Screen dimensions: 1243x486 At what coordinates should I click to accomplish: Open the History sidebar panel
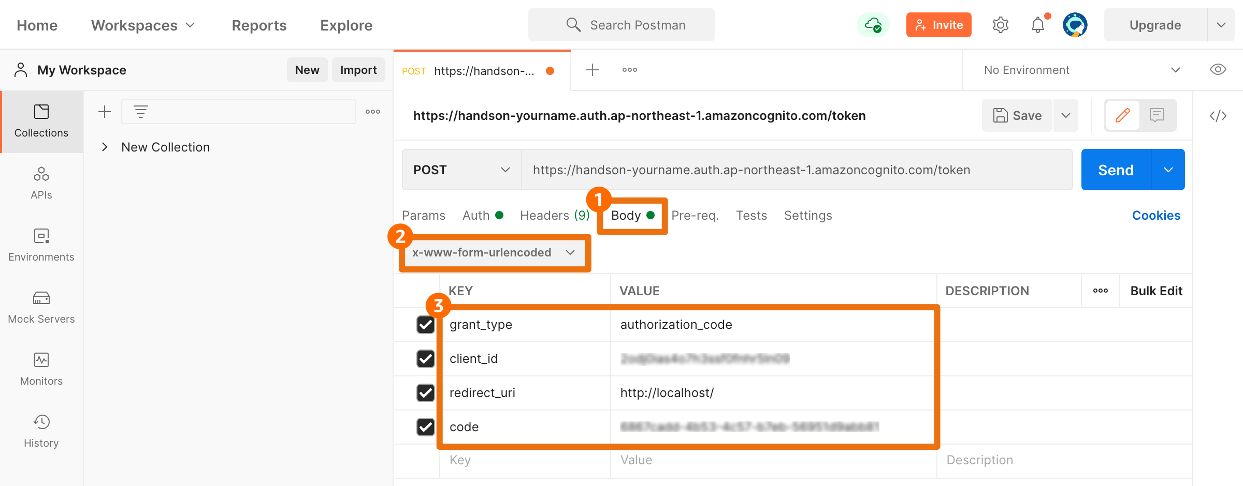click(41, 432)
